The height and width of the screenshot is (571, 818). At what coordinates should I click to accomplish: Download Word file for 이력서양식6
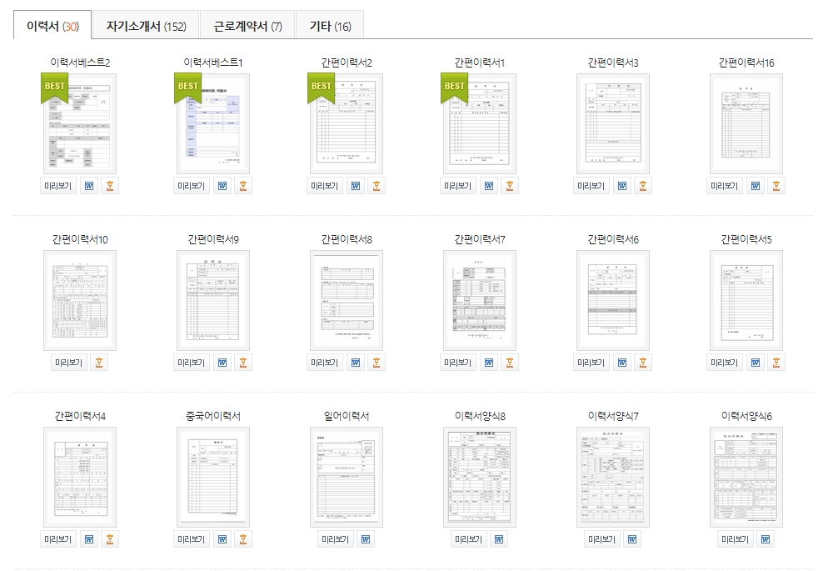pyautogui.click(x=766, y=539)
